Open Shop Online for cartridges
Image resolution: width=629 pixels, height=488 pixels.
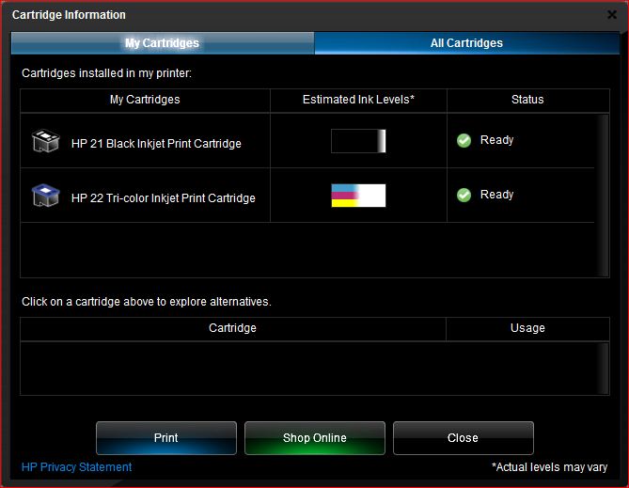[x=315, y=438]
